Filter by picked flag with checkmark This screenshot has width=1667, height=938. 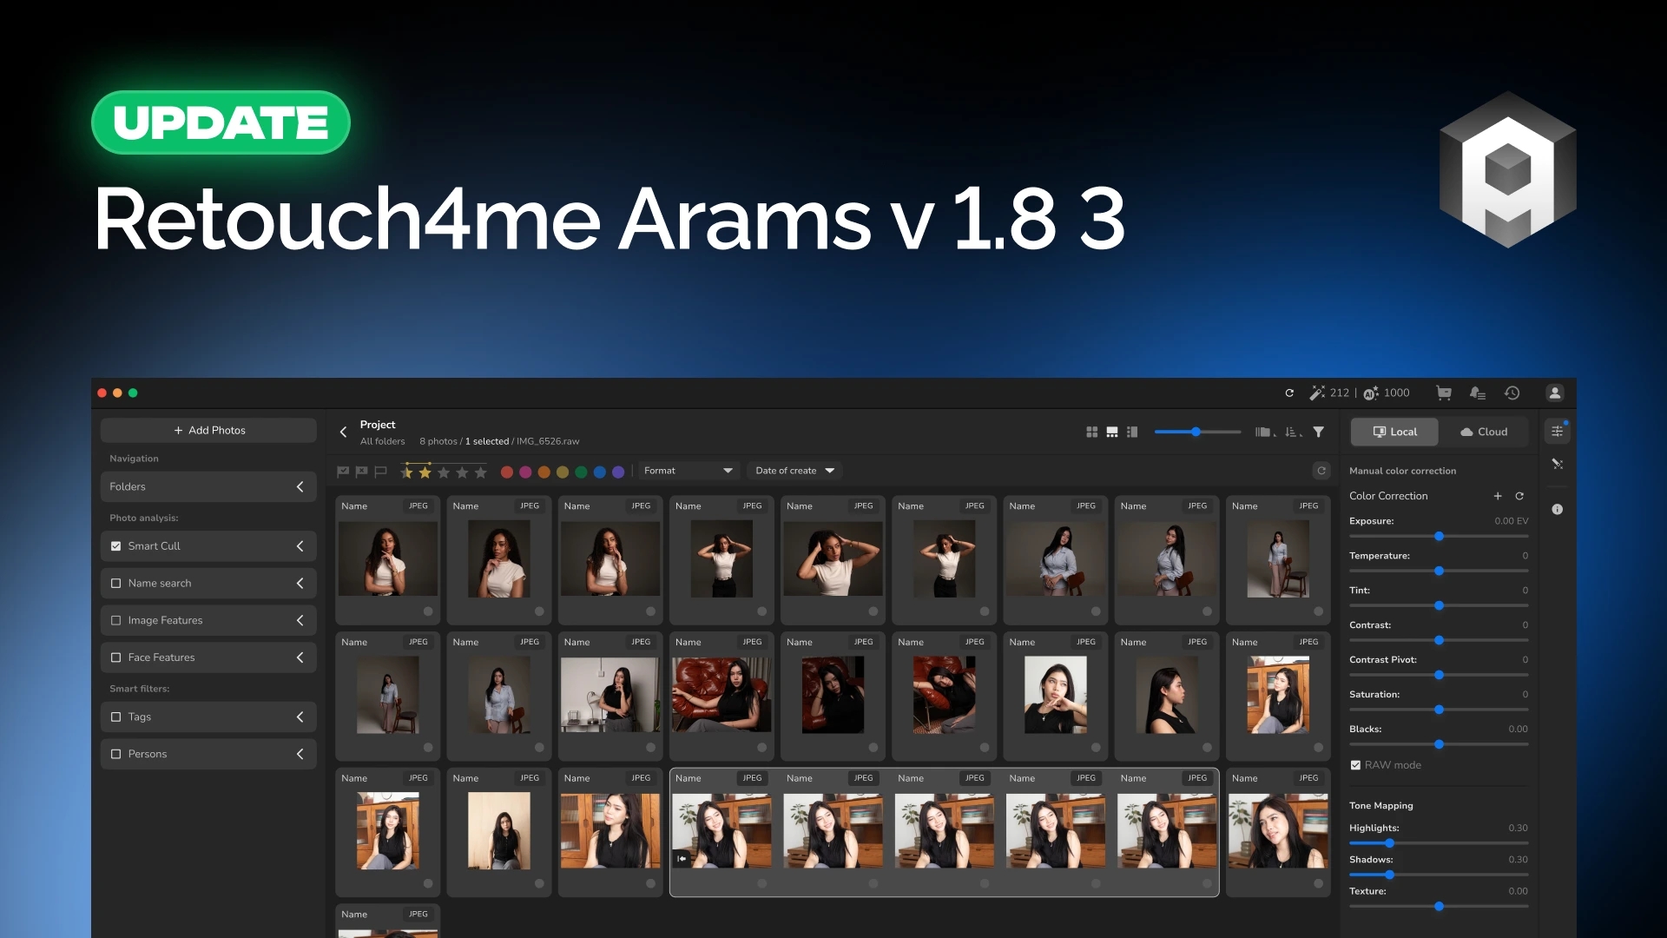point(343,472)
